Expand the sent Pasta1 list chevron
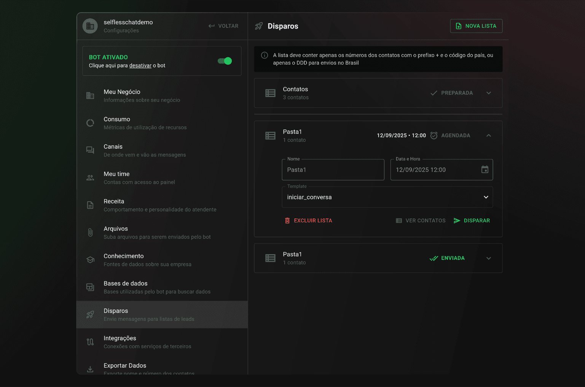Viewport: 585px width, 387px height. 489,258
